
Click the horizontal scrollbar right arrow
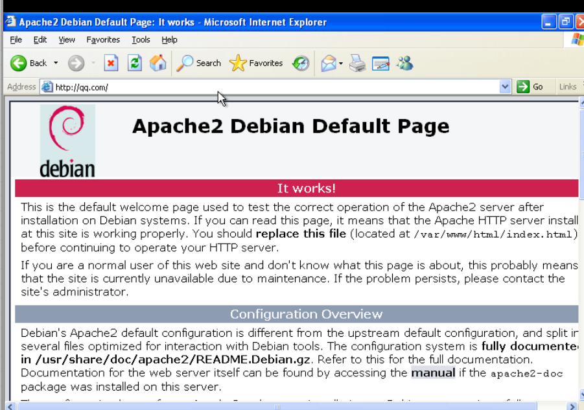coord(572,406)
